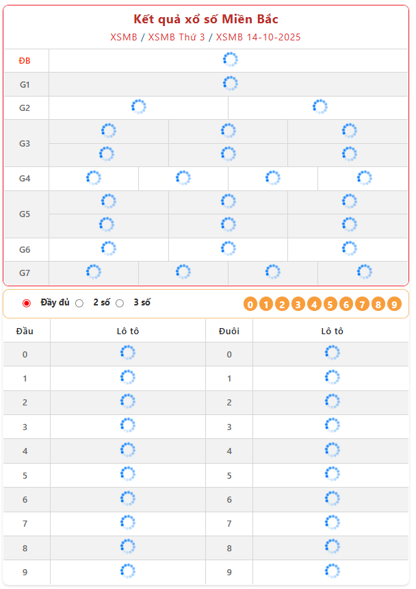
Task: Open the "XSMB" breadcrumb link
Action: coord(123,37)
